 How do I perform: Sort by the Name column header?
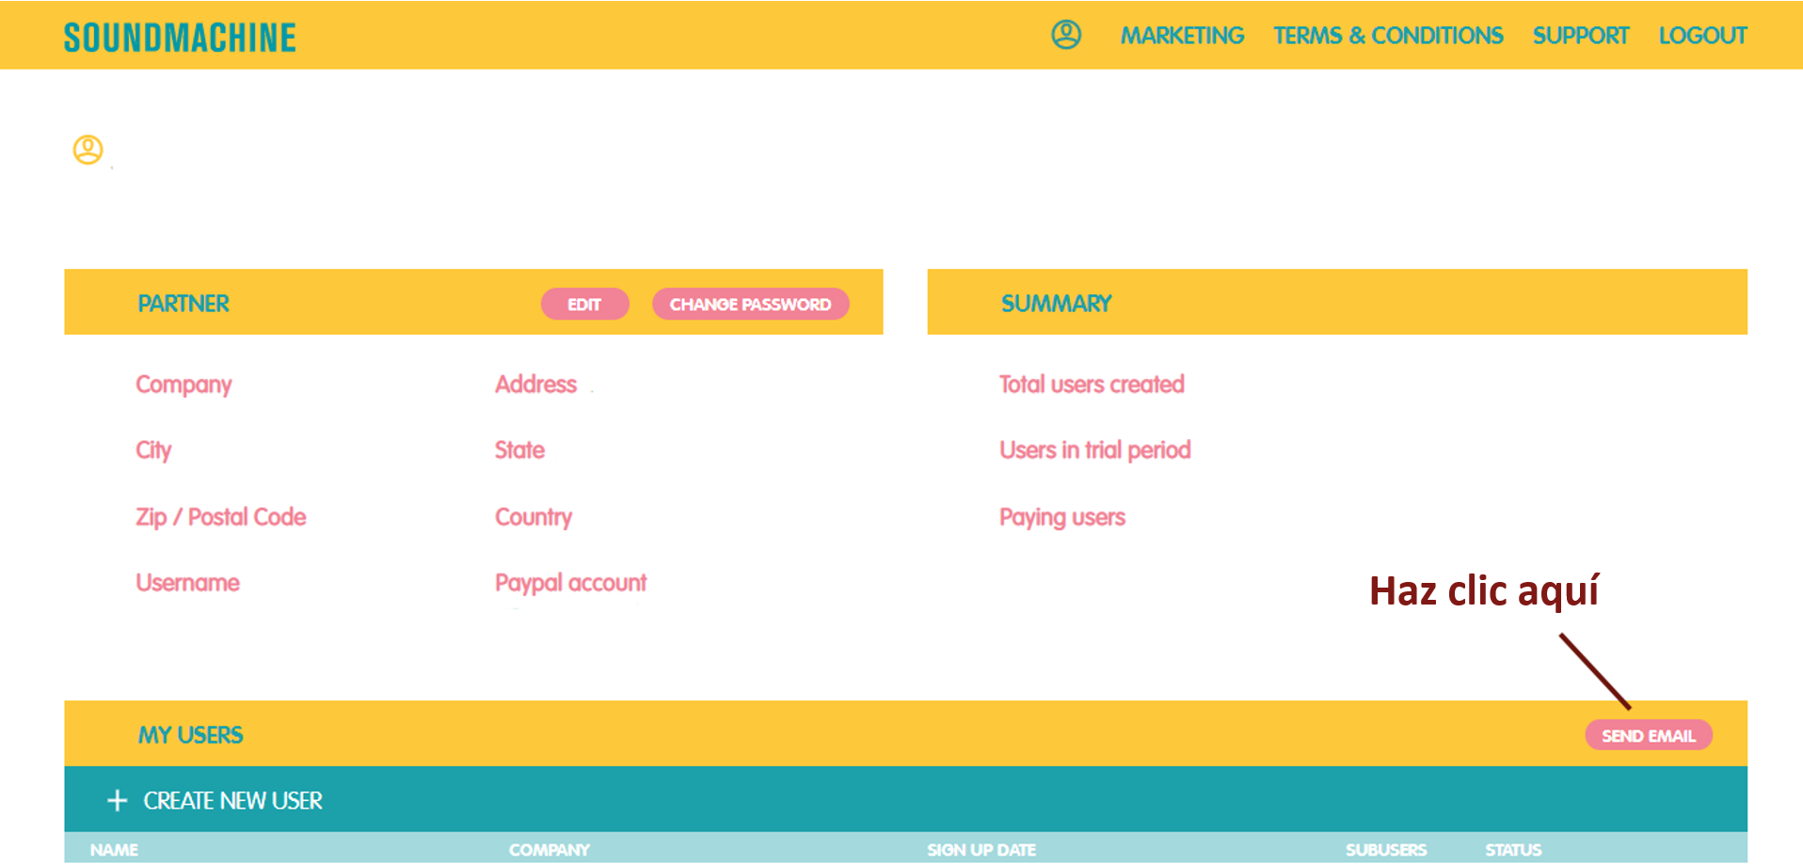click(114, 850)
